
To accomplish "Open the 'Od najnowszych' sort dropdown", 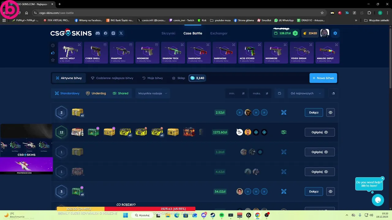I will [x=306, y=93].
